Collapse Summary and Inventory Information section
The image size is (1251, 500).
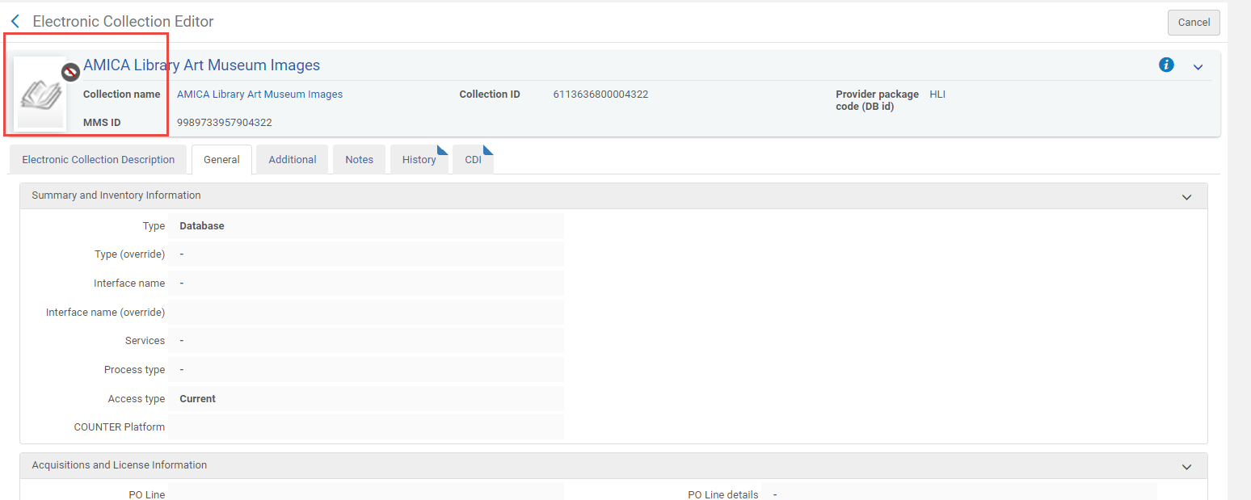[1186, 196]
